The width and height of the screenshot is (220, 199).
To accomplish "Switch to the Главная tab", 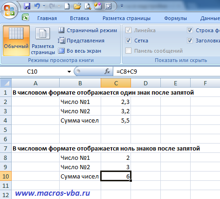I will pyautogui.click(x=47, y=18).
